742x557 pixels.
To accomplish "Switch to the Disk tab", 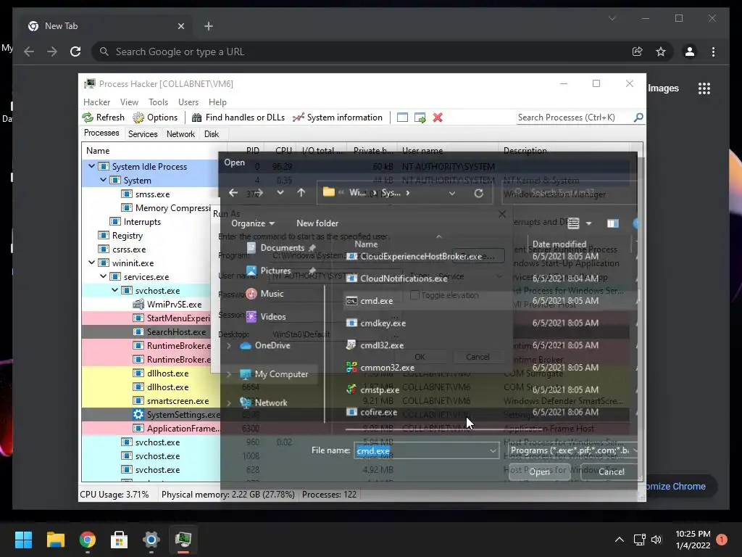I will tap(212, 134).
